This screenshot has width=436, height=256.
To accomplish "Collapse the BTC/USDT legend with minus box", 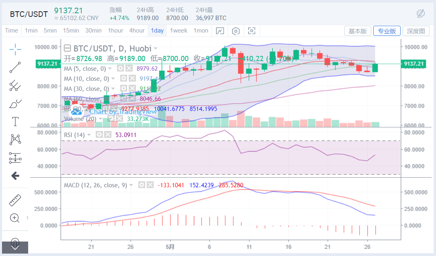I will [67, 48].
